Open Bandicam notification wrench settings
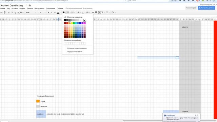Screen dimensions: 217x122 (x=195, y=115)
